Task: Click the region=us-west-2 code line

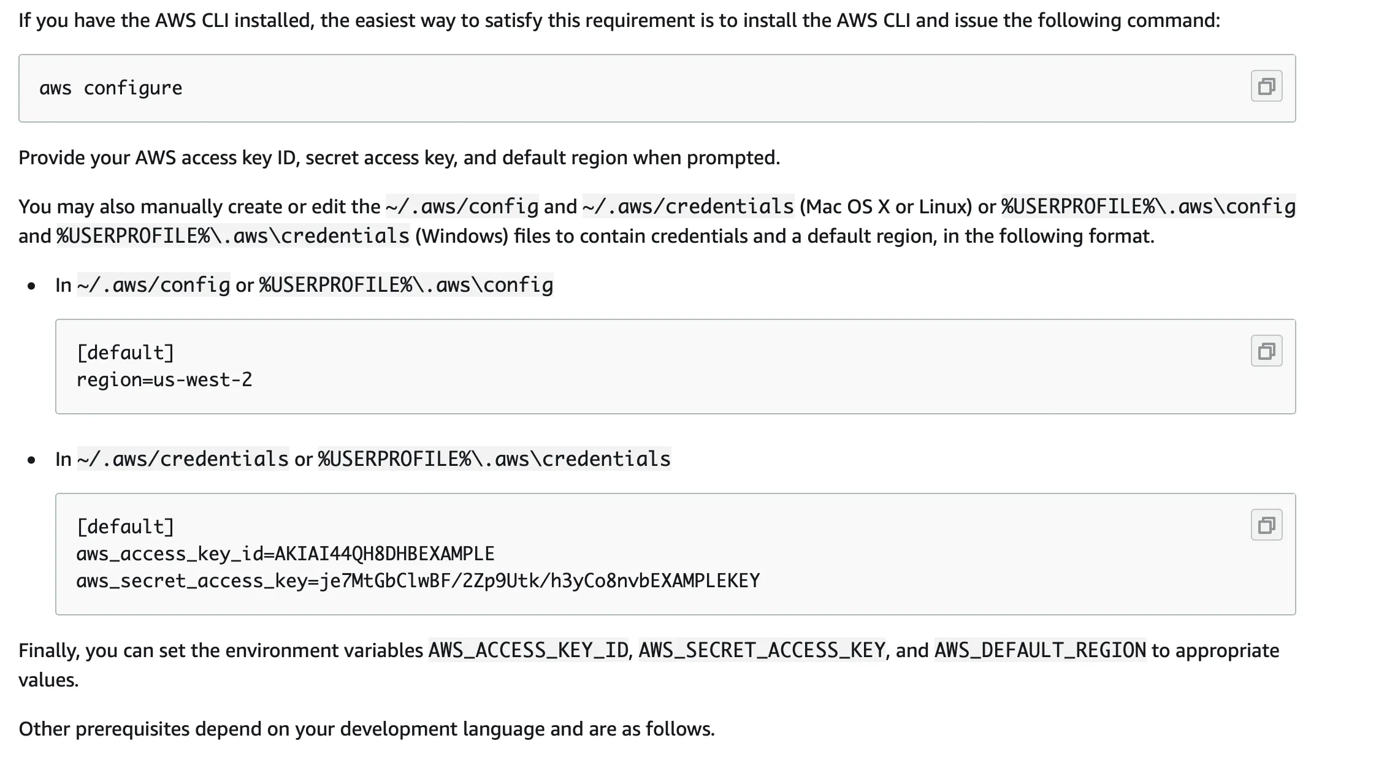Action: 164,380
